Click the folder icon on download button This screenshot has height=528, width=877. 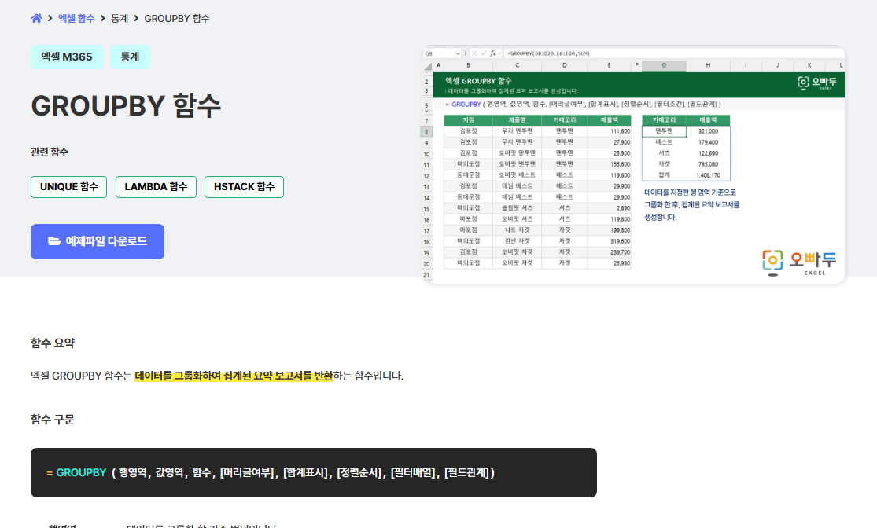(x=54, y=241)
